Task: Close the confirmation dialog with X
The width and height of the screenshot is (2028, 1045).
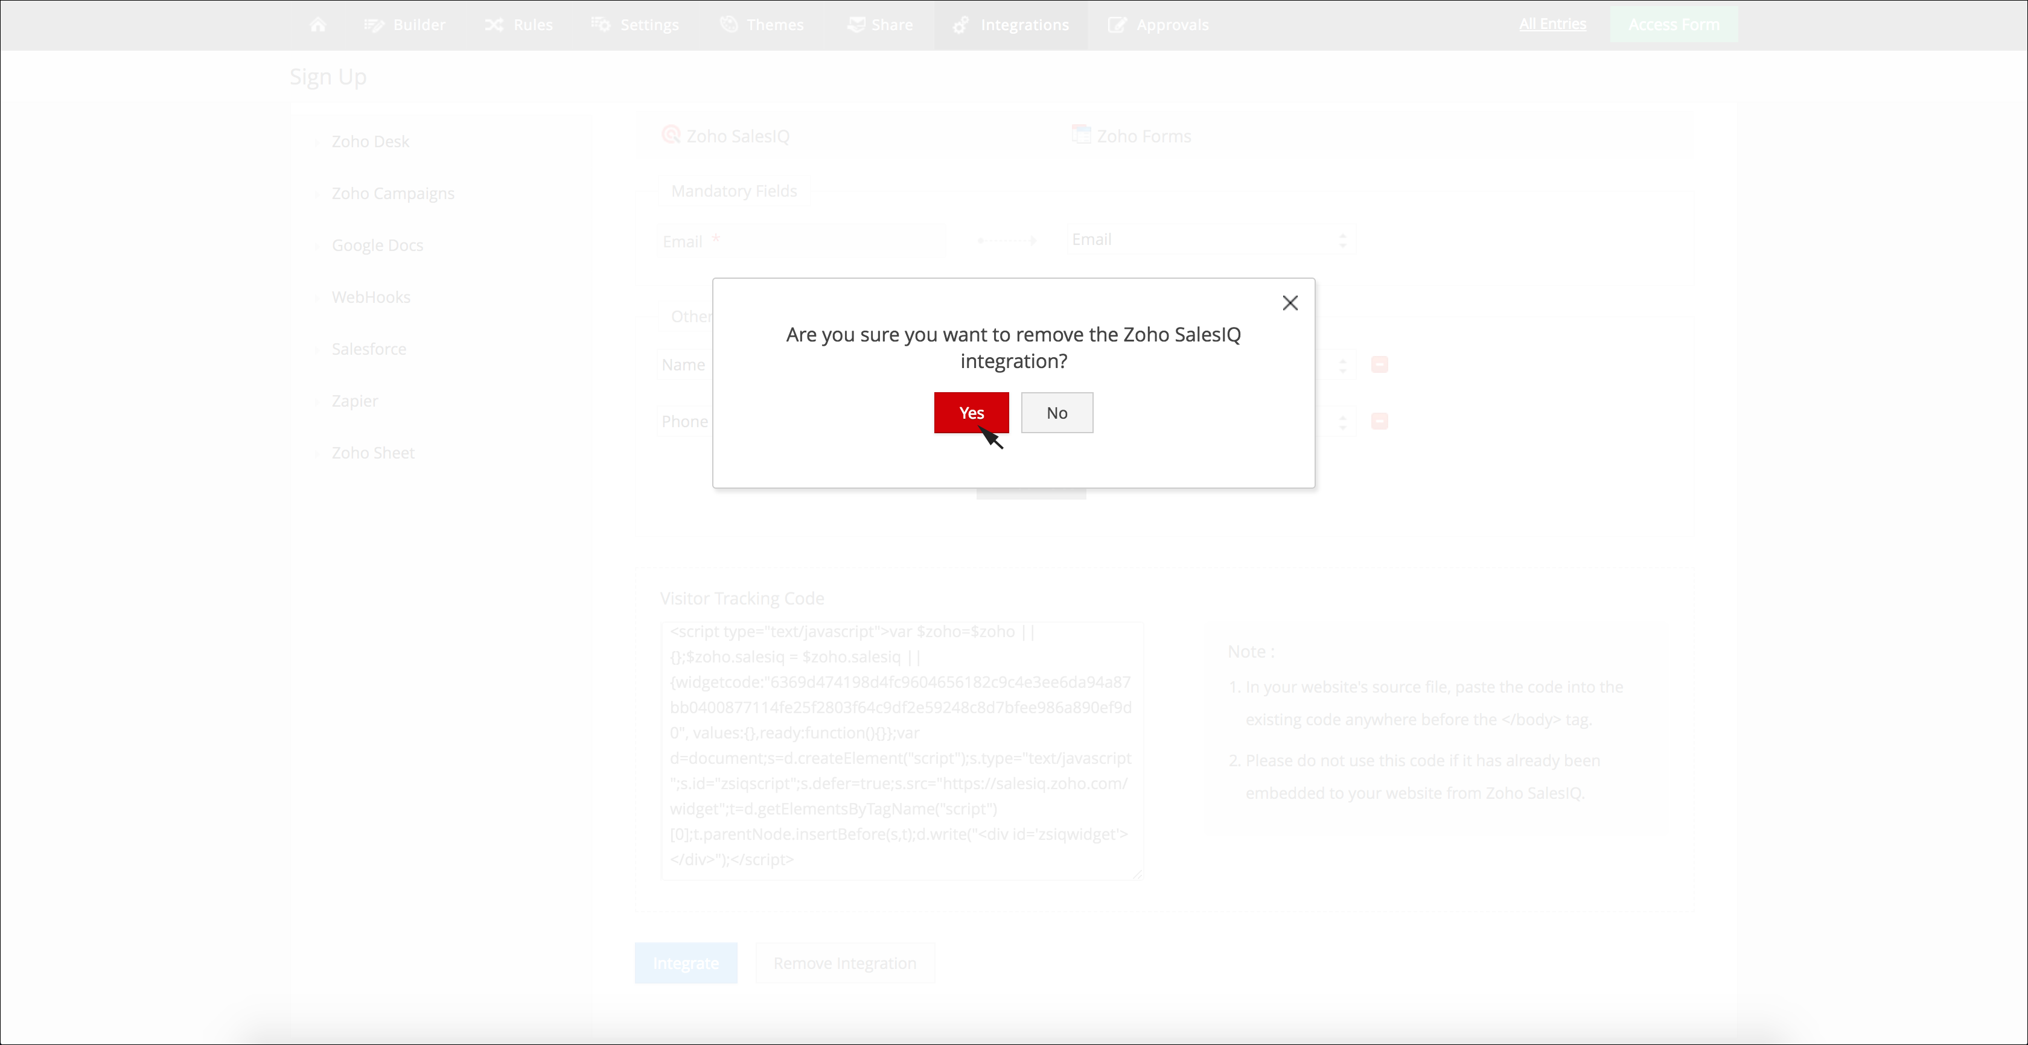Action: 1290,303
